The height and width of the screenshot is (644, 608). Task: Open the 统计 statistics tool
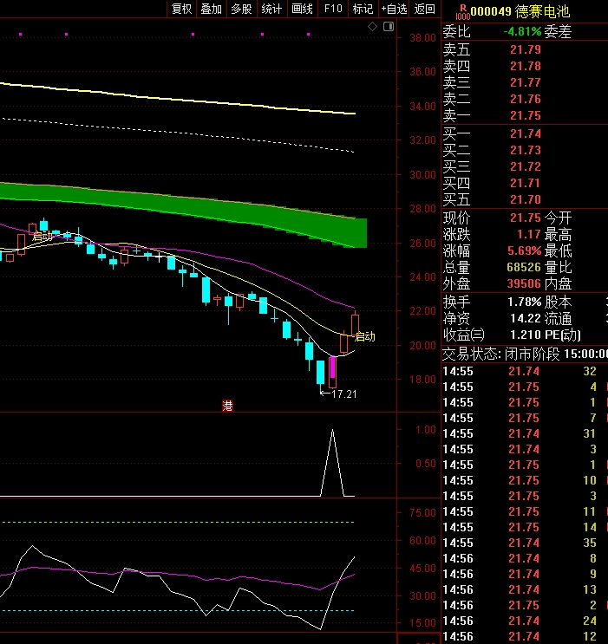271,9
